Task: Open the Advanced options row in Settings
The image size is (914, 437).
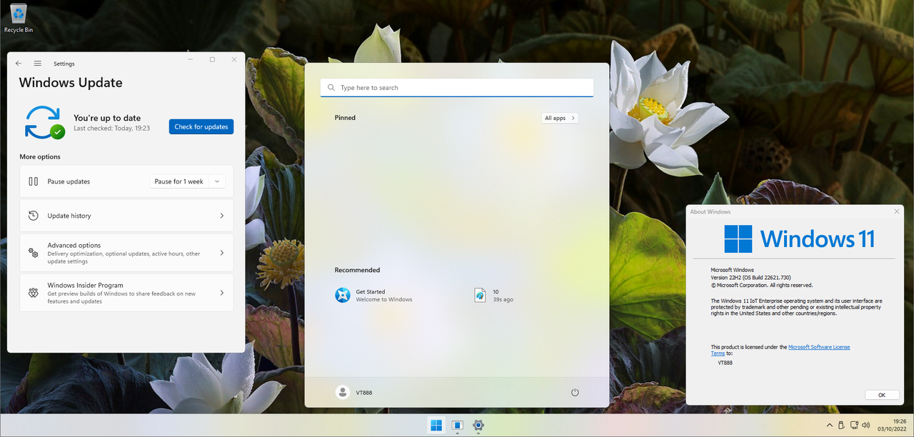Action: (126, 253)
